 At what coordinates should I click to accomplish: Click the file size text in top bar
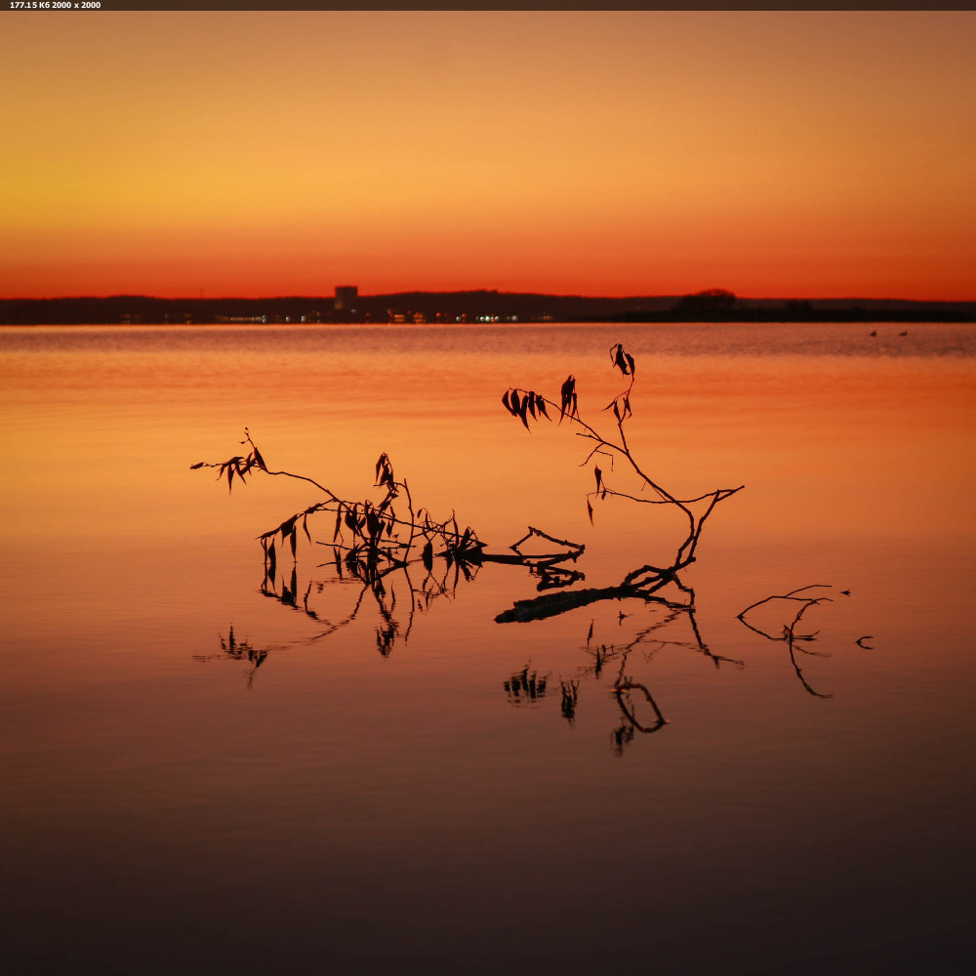tap(28, 5)
